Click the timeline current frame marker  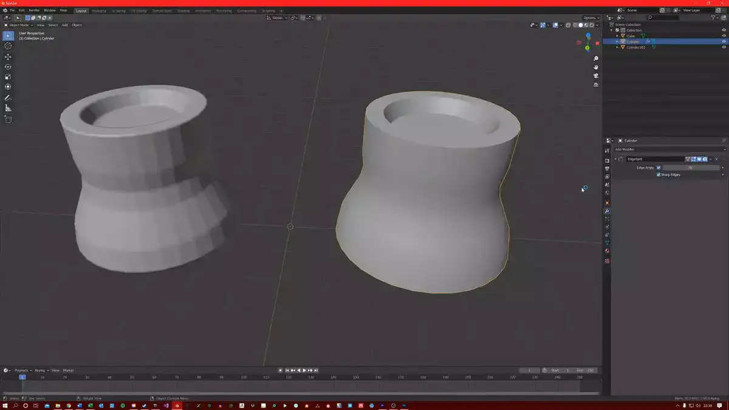click(x=22, y=377)
